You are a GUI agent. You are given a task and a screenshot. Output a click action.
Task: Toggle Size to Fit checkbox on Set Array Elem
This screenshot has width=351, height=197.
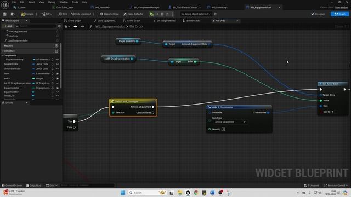tap(336, 112)
